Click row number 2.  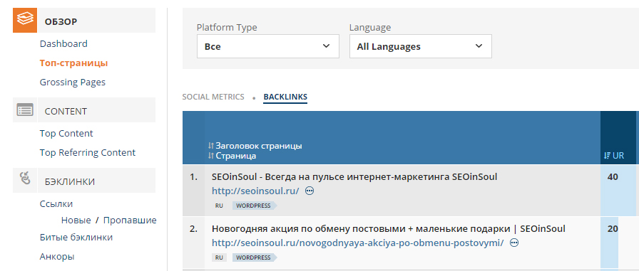(x=193, y=229)
